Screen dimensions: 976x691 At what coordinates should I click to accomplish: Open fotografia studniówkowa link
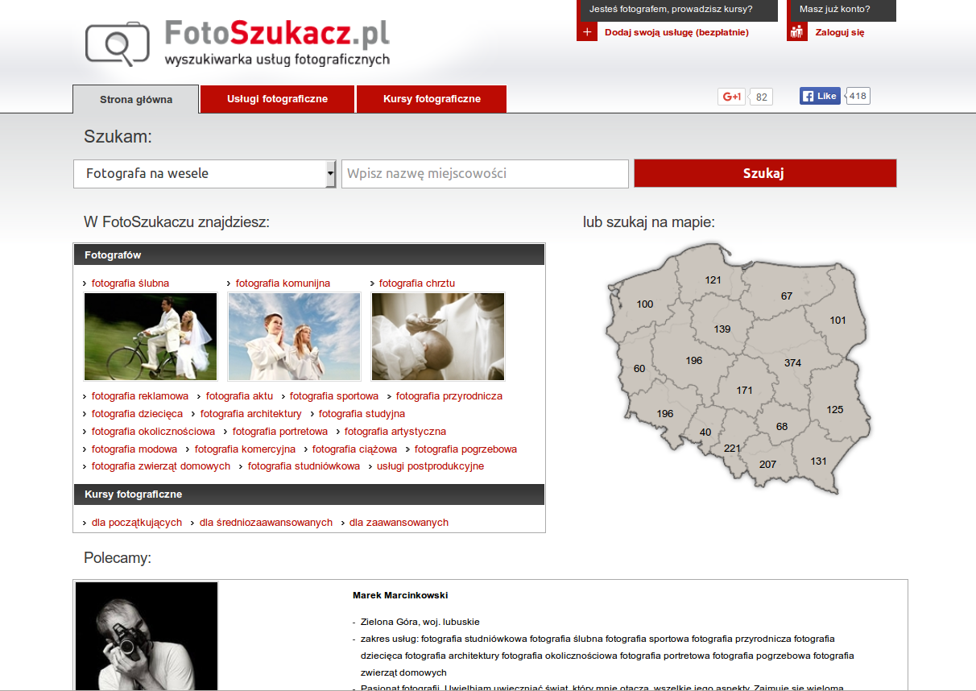tap(304, 466)
